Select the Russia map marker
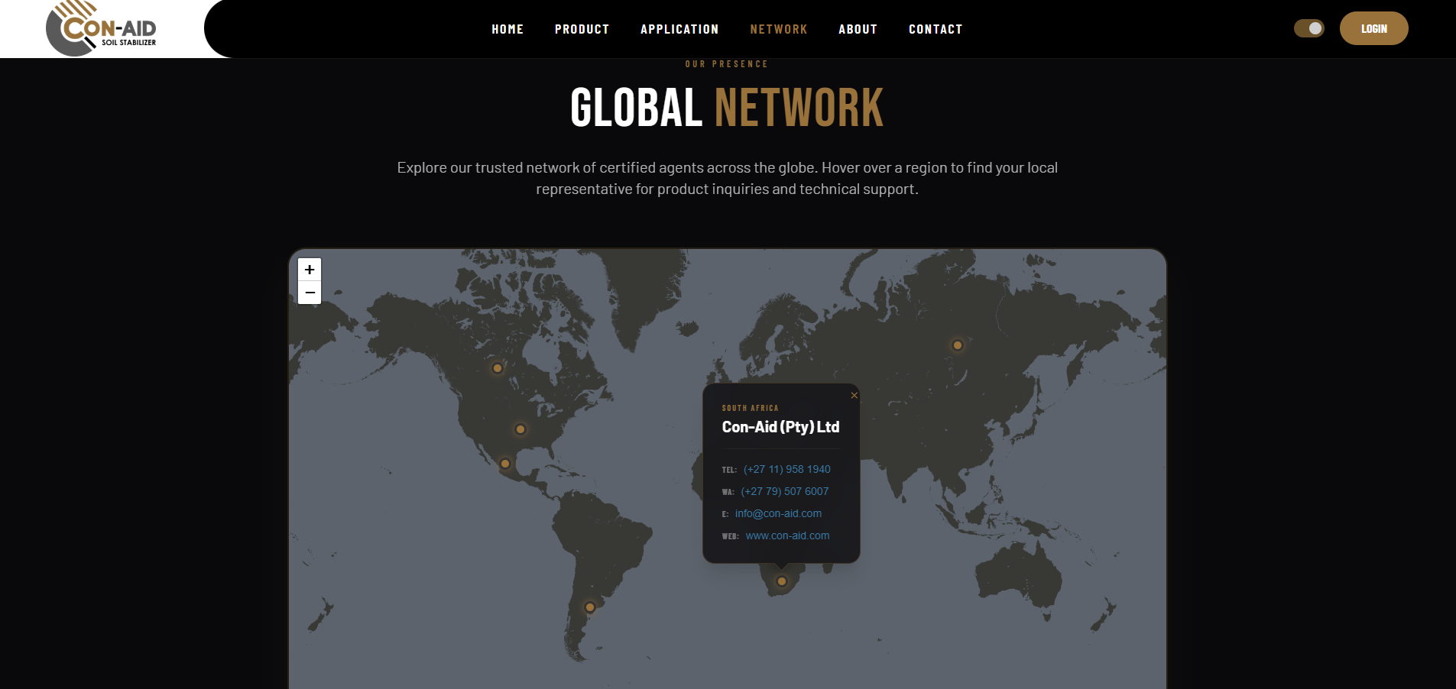Screen dimensions: 1456x689 tap(958, 345)
